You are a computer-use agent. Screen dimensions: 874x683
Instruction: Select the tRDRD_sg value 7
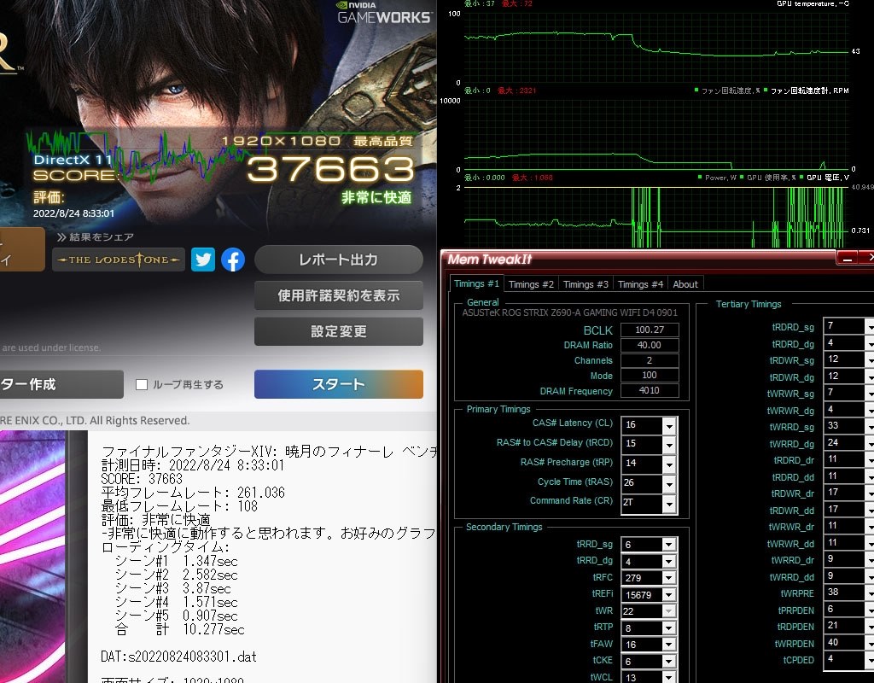pos(844,325)
